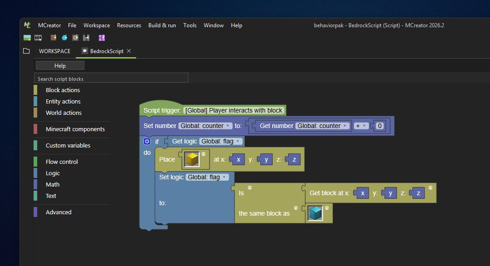The width and height of the screenshot is (490, 266).
Task: Open the MCreator menu
Action: point(49,25)
